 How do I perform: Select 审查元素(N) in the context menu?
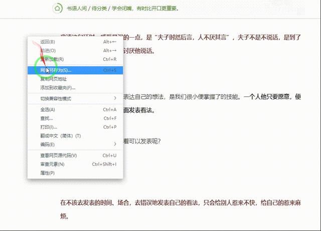click(x=75, y=164)
